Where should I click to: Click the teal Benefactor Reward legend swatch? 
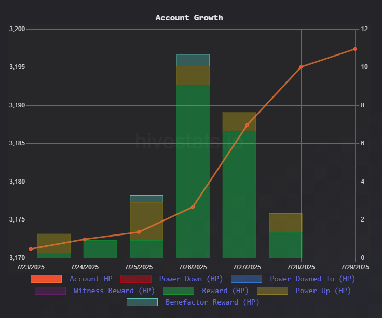point(142,302)
